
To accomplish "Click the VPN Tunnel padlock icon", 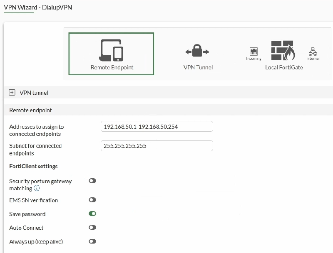I will (197, 50).
